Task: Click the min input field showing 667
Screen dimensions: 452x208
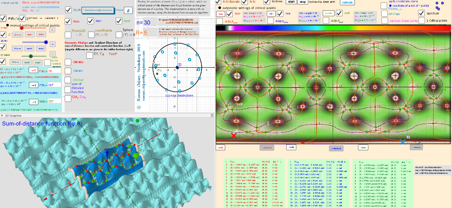Action: click(55, 84)
